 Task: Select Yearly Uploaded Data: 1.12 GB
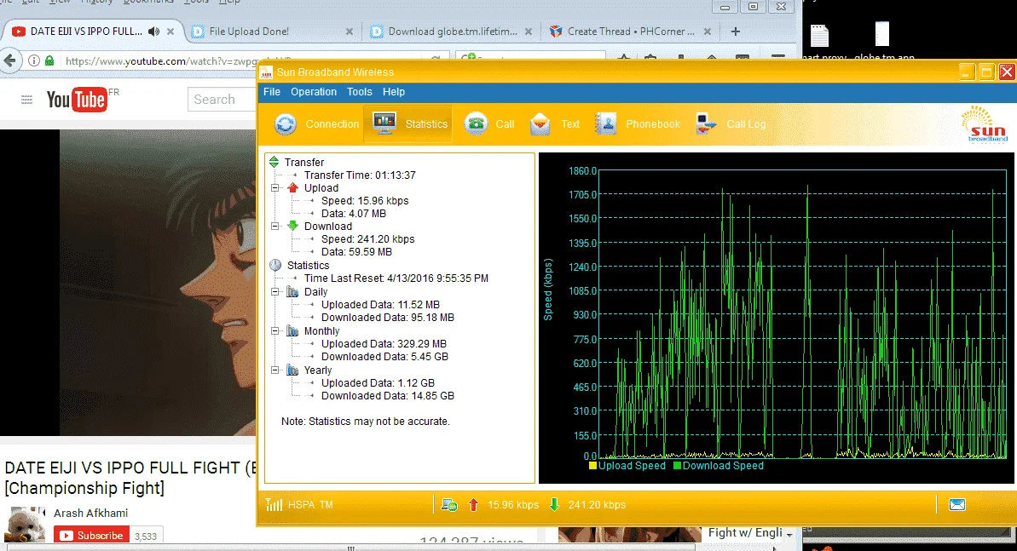point(378,383)
